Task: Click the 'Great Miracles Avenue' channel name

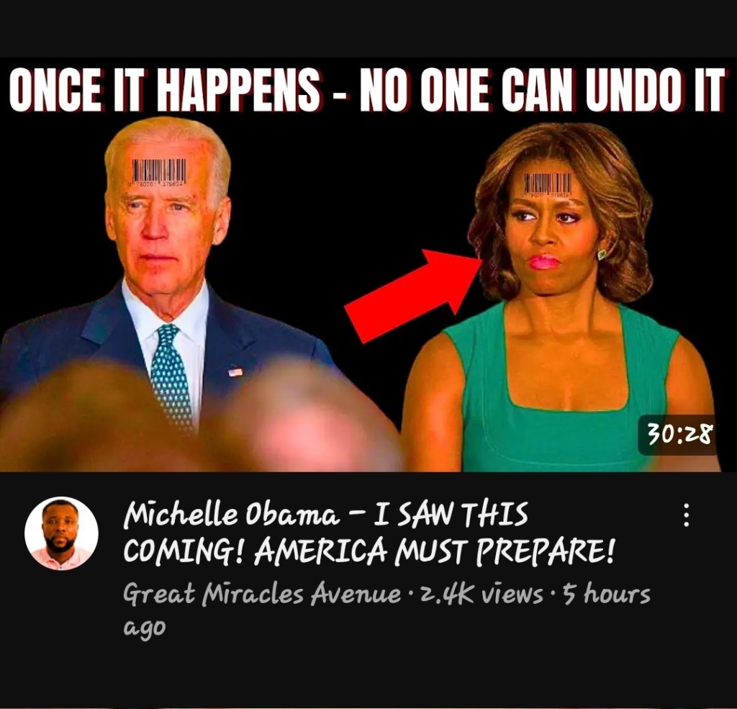Action: [262, 593]
